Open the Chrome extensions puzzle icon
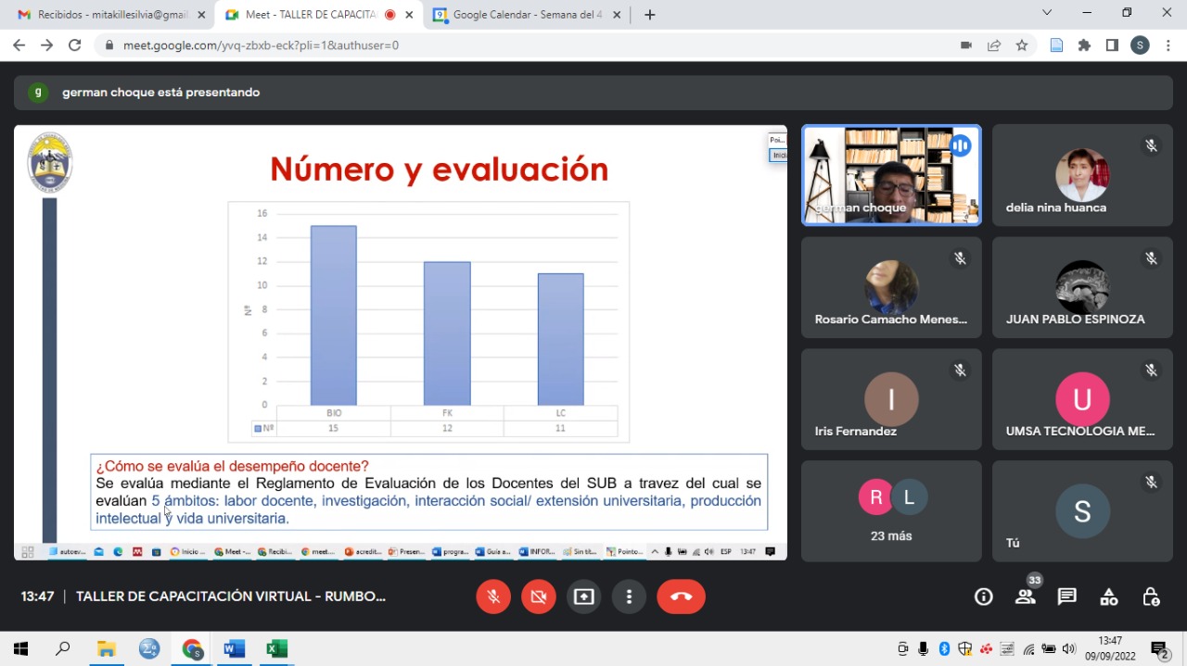The height and width of the screenshot is (666, 1187). pos(1084,45)
